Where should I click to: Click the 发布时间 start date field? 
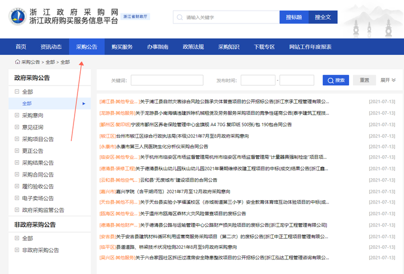258,80
